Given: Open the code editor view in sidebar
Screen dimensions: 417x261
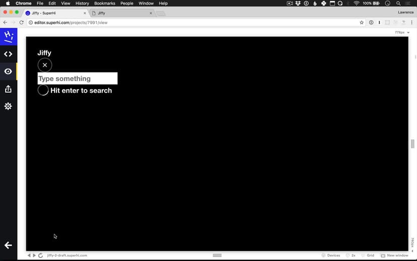Looking at the screenshot, I should click(8, 54).
